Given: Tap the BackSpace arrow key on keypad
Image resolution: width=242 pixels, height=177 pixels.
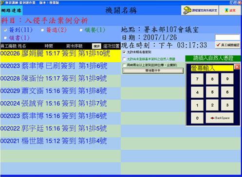Looking at the screenshot, I should [220, 118].
